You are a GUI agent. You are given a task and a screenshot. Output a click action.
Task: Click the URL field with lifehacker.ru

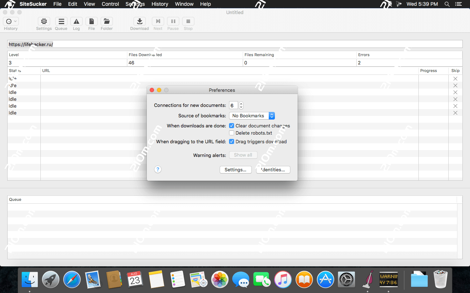(x=235, y=44)
